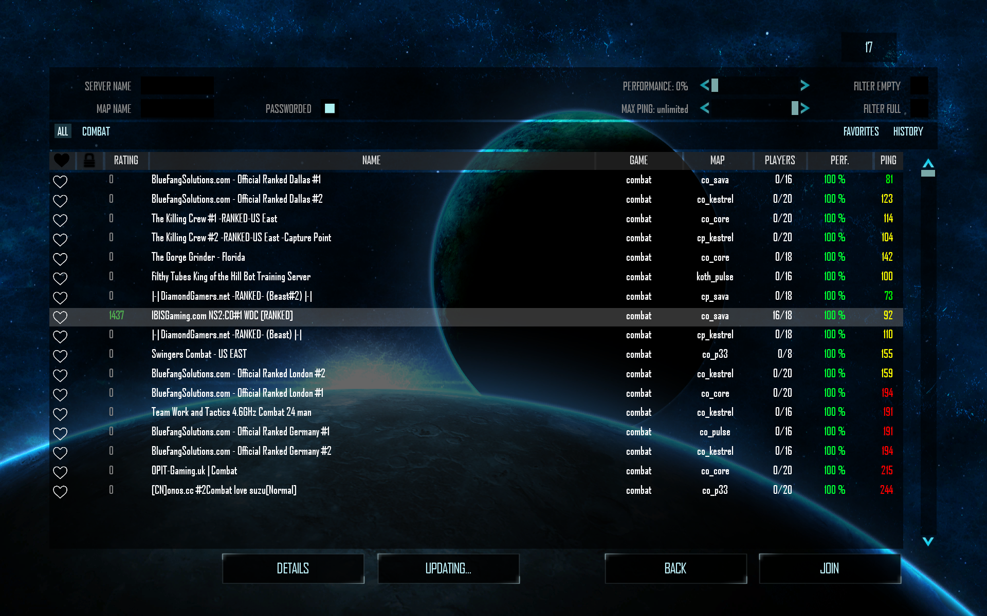Click the server count 17 box
The height and width of the screenshot is (616, 987).
pos(869,47)
